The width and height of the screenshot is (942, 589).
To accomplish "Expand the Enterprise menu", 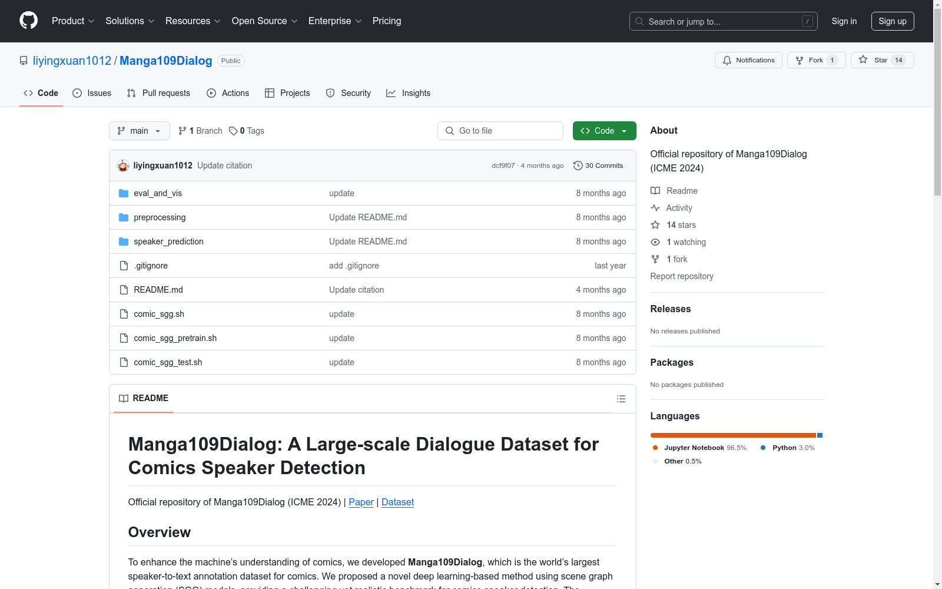I will point(335,21).
